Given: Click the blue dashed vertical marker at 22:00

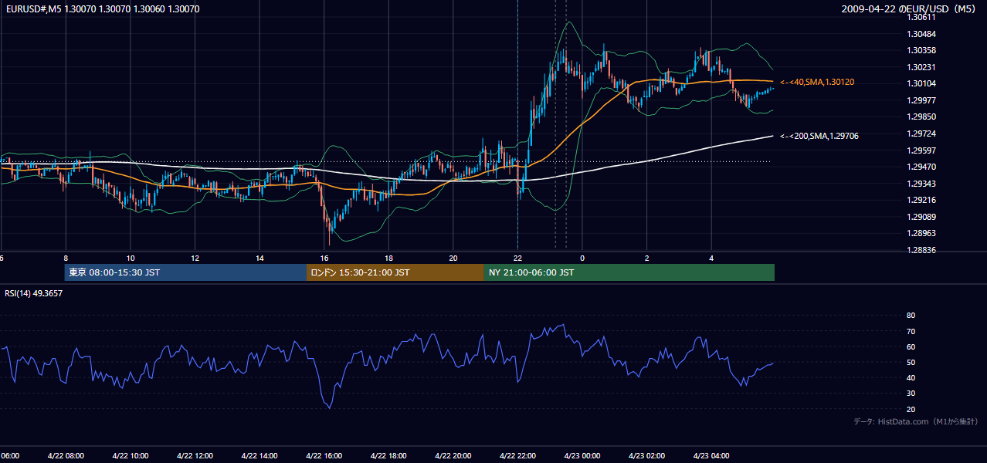Looking at the screenshot, I should click(517, 126).
